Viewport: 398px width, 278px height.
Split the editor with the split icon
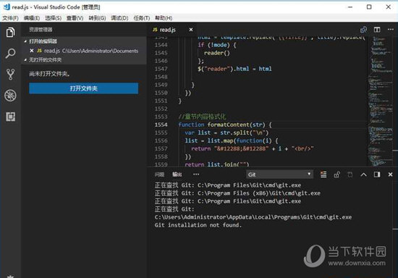(377, 30)
